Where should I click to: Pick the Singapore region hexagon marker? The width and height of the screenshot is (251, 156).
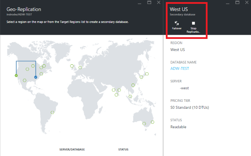[x=130, y=96]
